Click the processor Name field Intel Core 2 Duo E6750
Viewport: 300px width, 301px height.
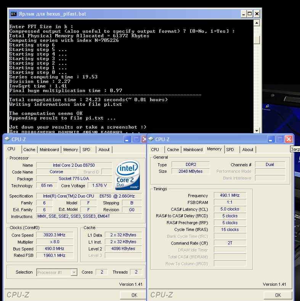[x=74, y=165]
